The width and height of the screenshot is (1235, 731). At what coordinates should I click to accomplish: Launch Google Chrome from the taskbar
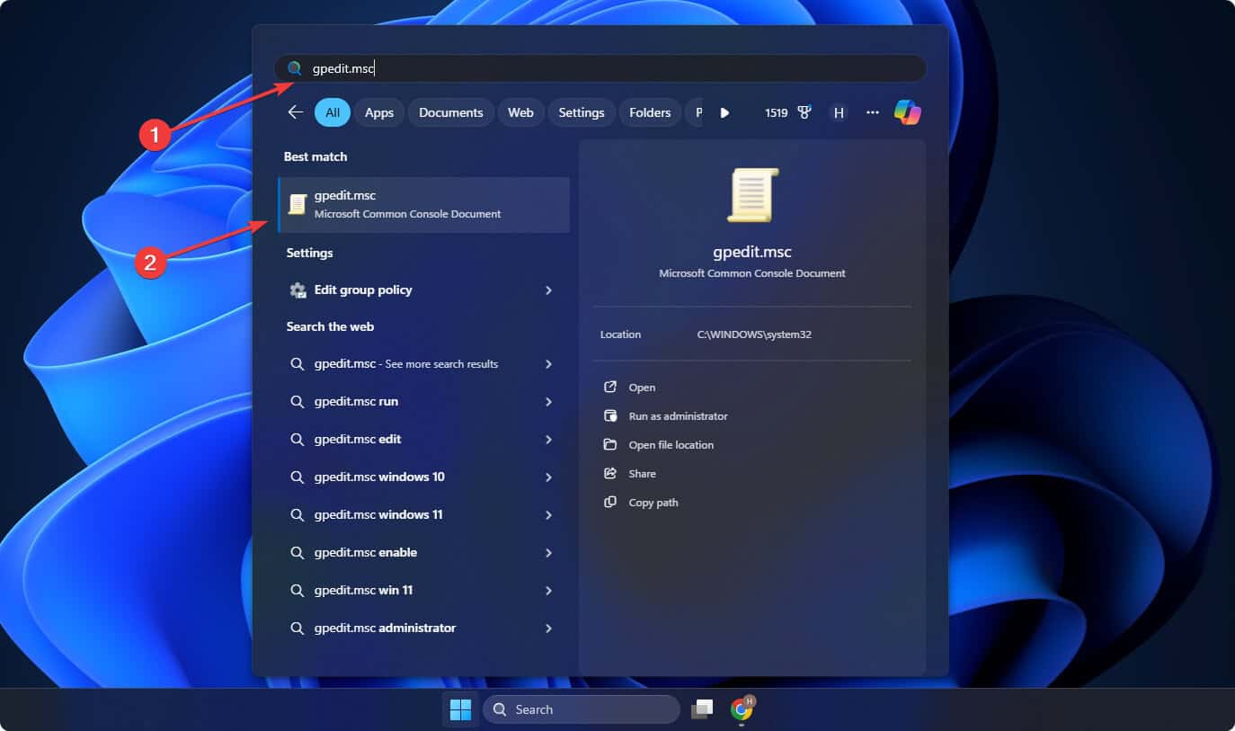pyautogui.click(x=742, y=709)
